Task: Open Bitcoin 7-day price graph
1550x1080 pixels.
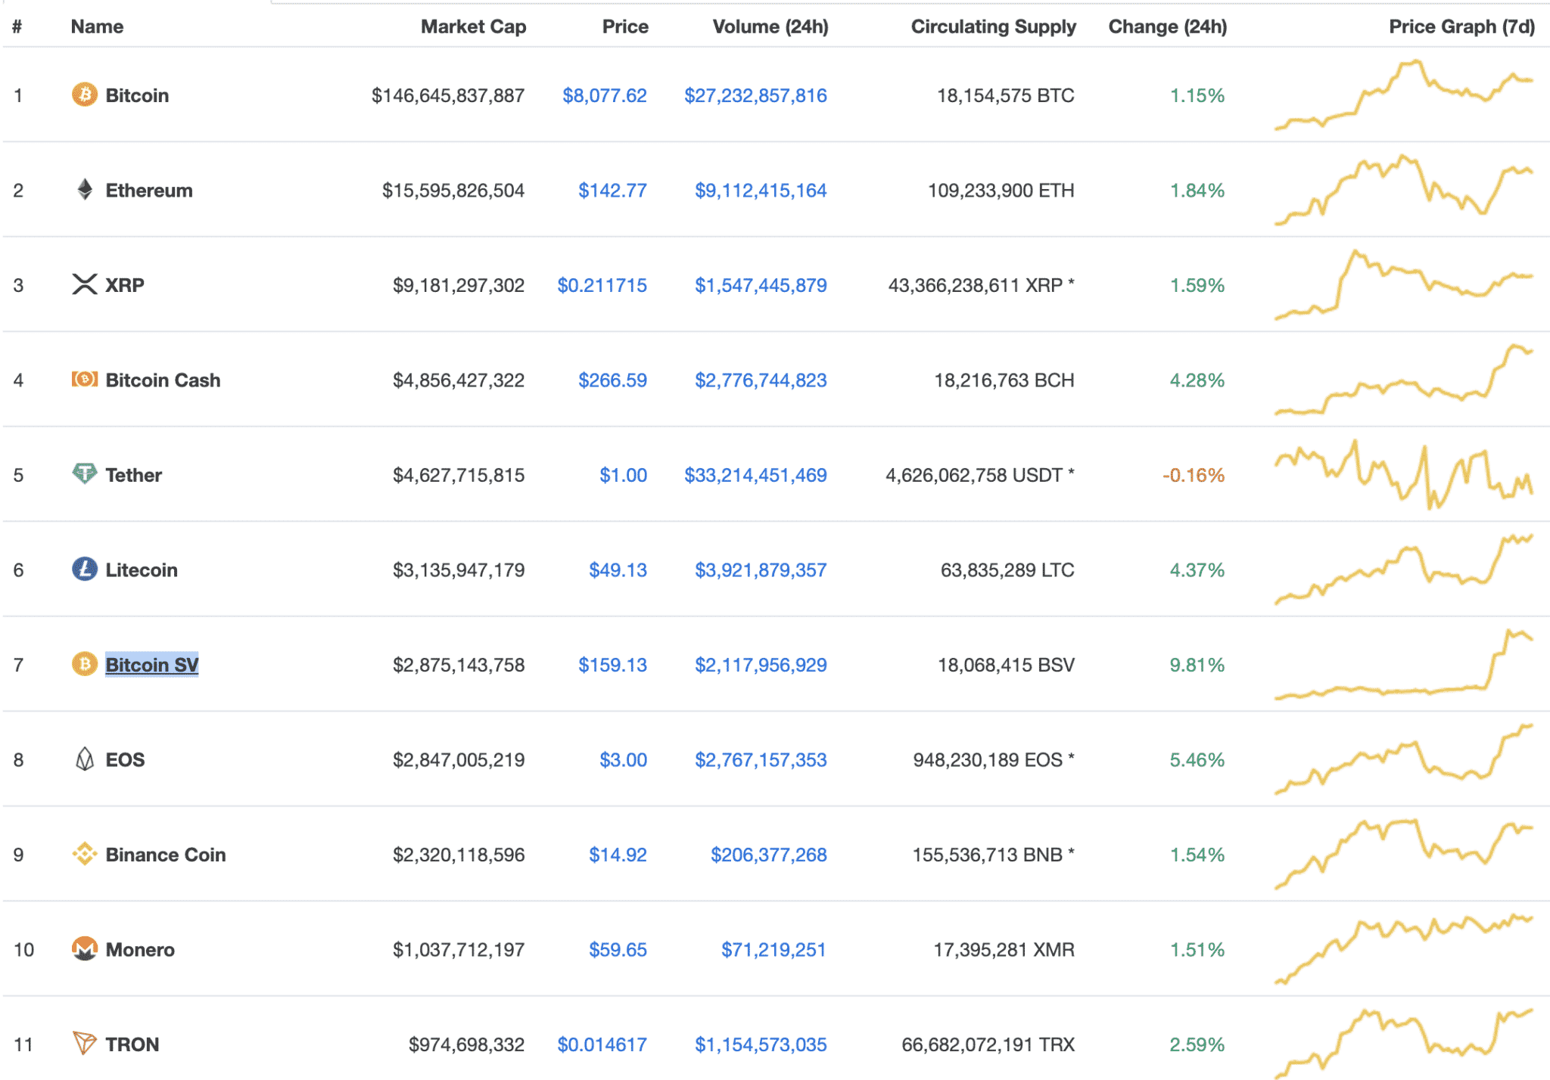Action: pyautogui.click(x=1404, y=95)
